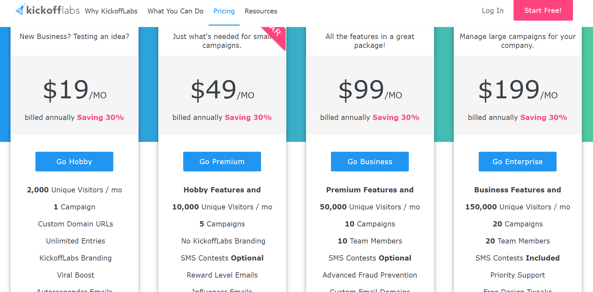
Task: Open the Why KickoffLabs menu
Action: click(111, 11)
